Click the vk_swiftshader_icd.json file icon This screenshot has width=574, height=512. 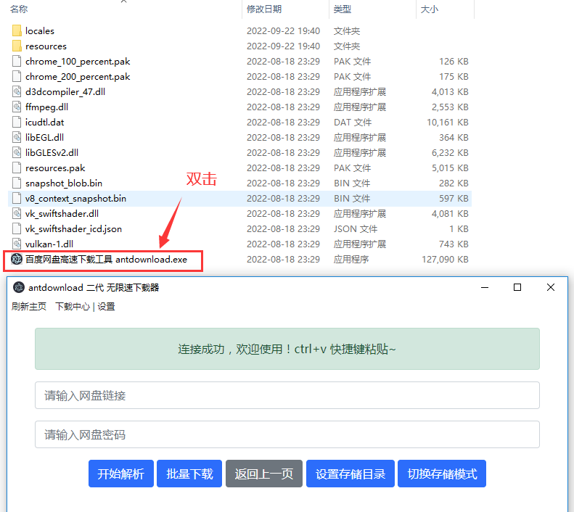(17, 229)
